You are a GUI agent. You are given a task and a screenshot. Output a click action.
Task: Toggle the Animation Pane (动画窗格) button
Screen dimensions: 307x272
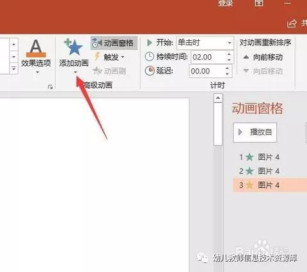(114, 43)
